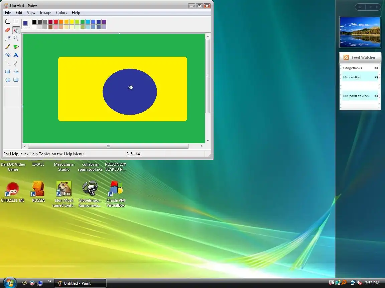The image size is (385, 288).
Task: Expand the Quick Launch chevron
Action: tap(49, 281)
